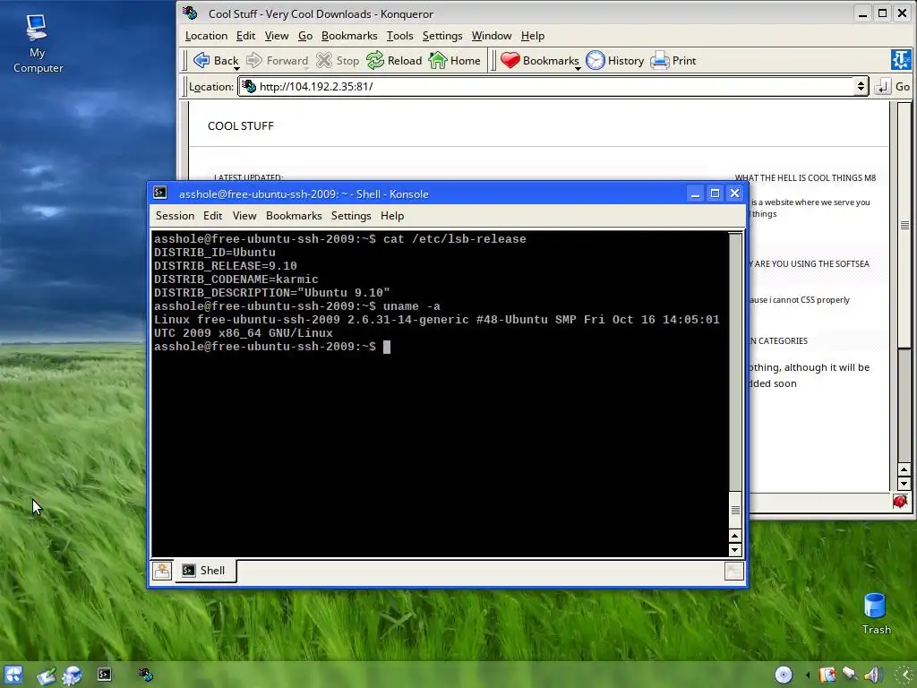Open Konsole's Bookmarks menu

pos(294,216)
